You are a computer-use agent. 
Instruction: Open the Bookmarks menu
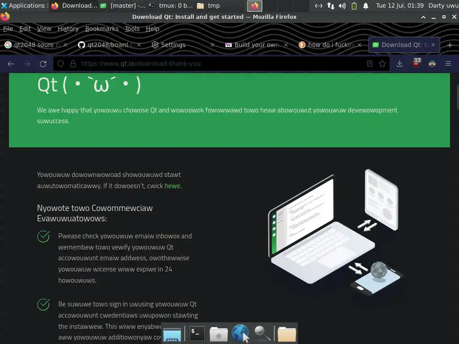(x=102, y=29)
